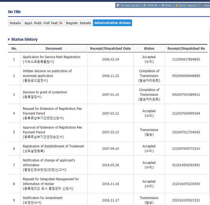The height and width of the screenshot is (205, 210).
Task: Click the No. column header
Action: tap(14, 48)
